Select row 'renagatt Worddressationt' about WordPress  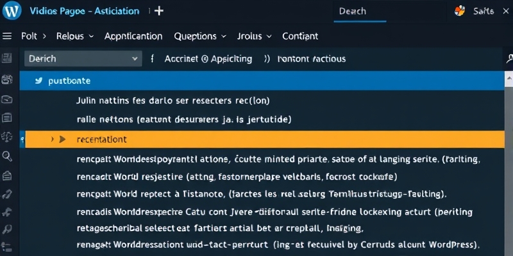278,244
